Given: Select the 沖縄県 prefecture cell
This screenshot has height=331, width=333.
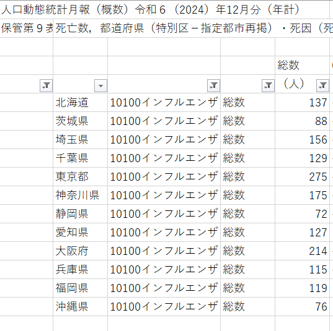Looking at the screenshot, I should (80, 307).
